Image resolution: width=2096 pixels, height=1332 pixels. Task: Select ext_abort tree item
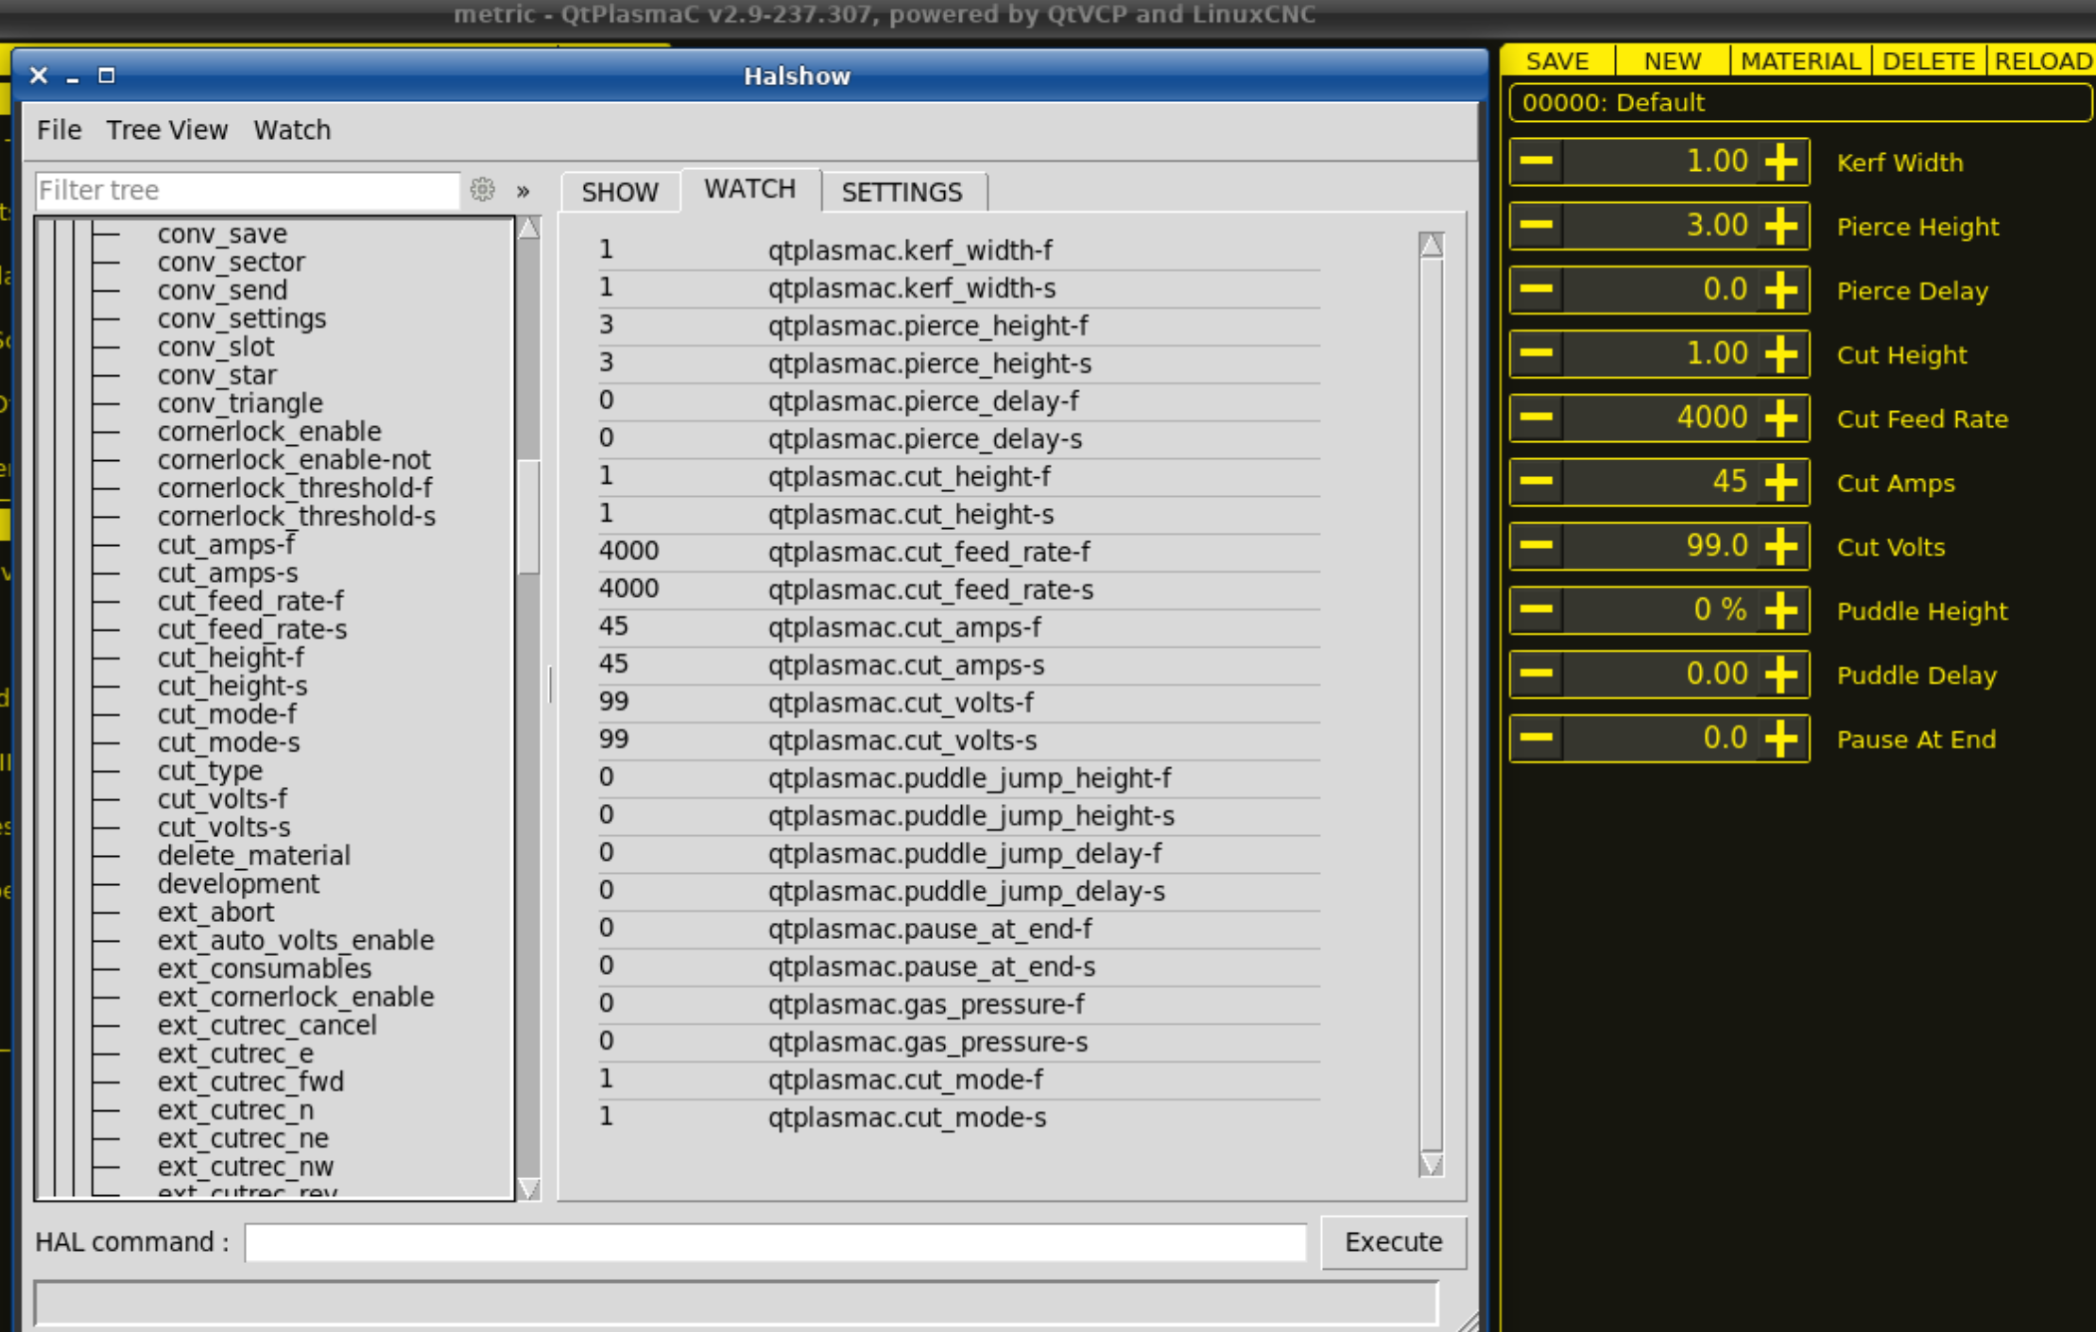(x=215, y=912)
